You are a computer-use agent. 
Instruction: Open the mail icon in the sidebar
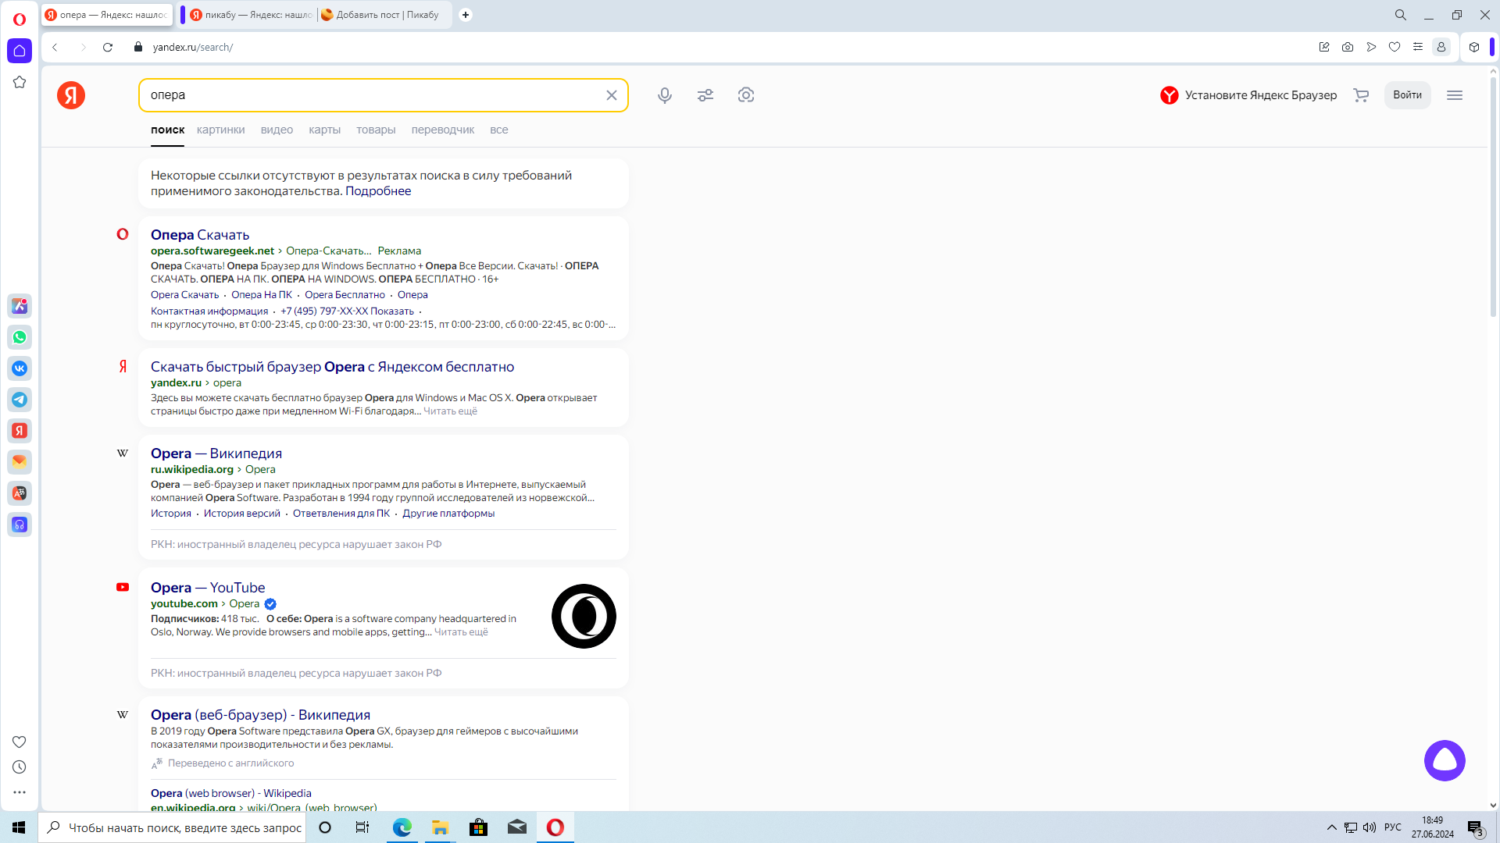[x=20, y=462]
